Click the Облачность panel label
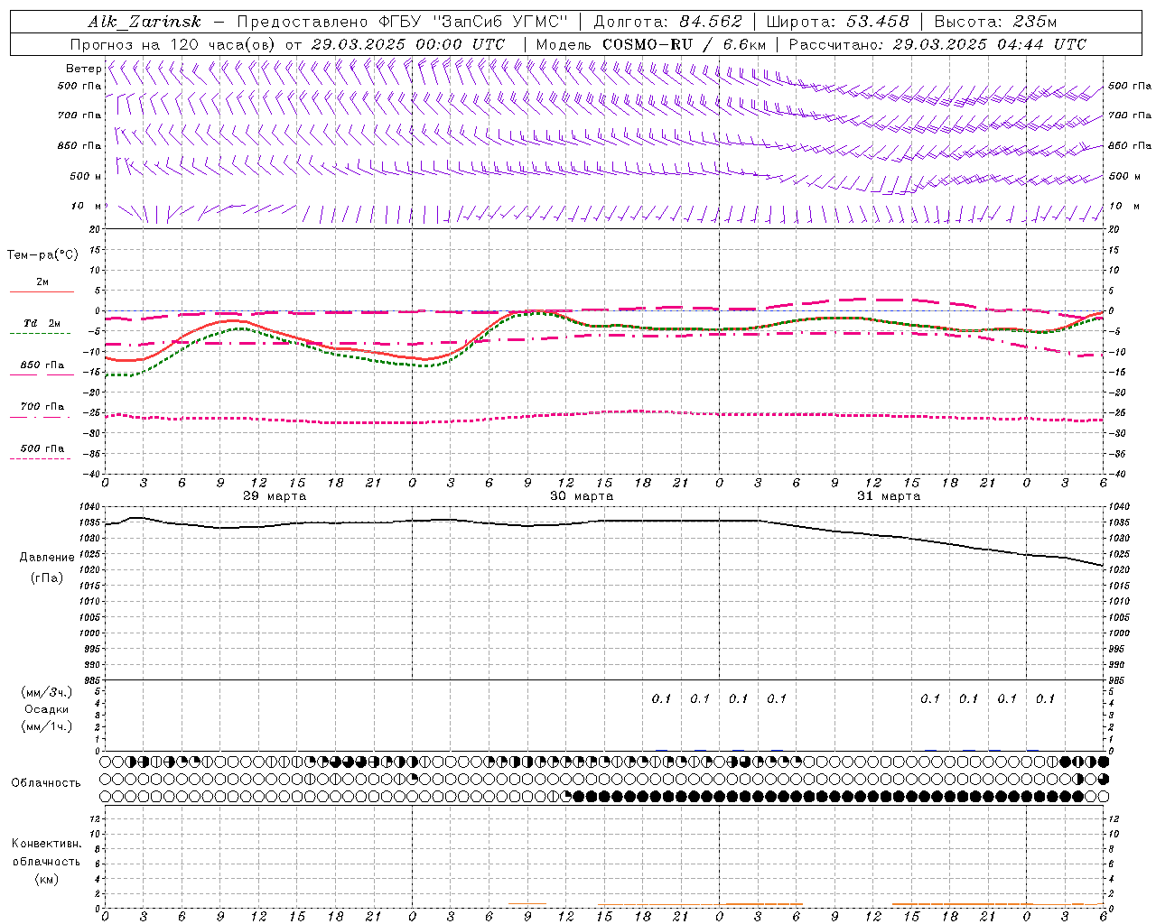This screenshot has width=1156, height=924. coord(46,783)
